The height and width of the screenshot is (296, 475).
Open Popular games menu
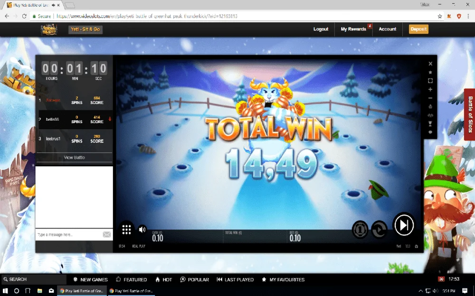tap(194, 280)
